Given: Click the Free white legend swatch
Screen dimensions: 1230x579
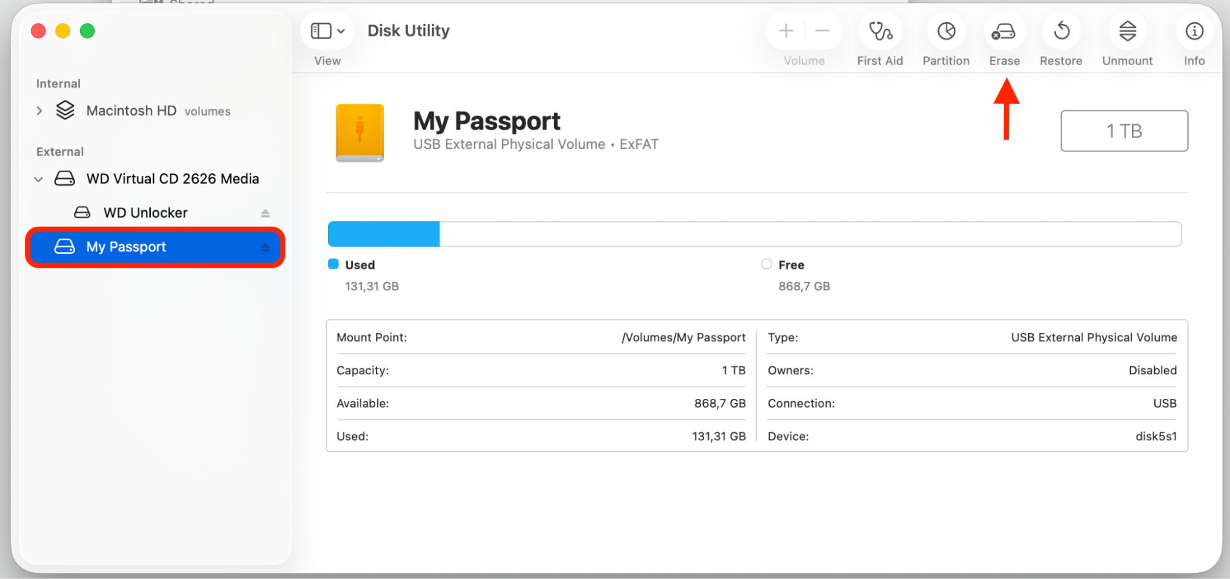Looking at the screenshot, I should [767, 264].
